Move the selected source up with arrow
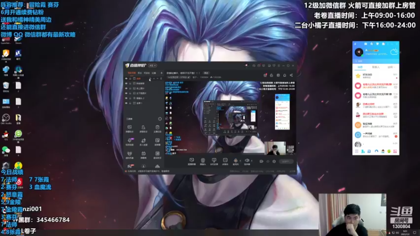This screenshot has height=236, width=420. tap(154, 78)
